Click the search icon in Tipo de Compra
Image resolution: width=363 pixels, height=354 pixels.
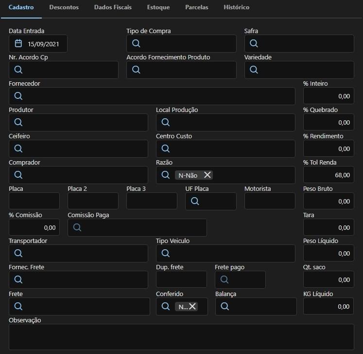(136, 44)
